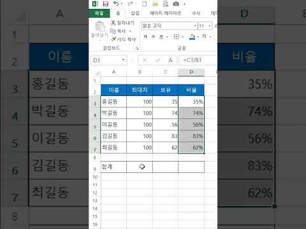Image resolution: width=306 pixels, height=229 pixels.
Task: Select the 35% cell in row 3
Action: [191, 102]
